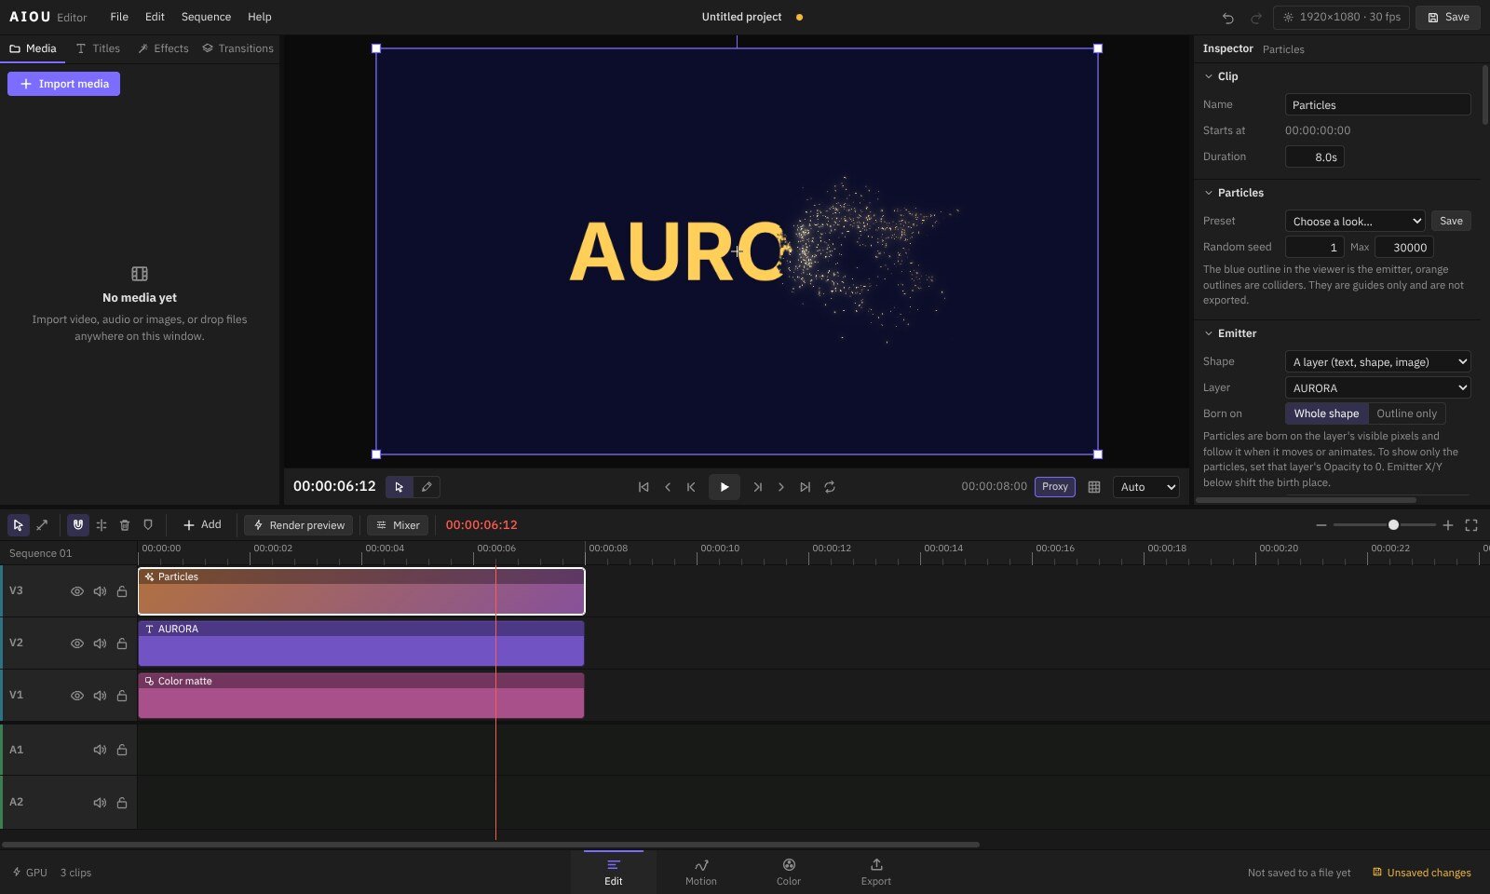This screenshot has height=894, width=1490.
Task: Select Outline only for Born on
Action: 1406,413
